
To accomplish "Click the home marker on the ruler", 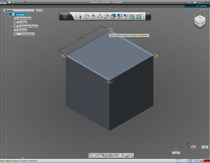I will point(176,149).
